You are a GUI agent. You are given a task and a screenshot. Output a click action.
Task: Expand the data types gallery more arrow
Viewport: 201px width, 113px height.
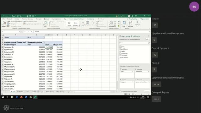coord(79,26)
